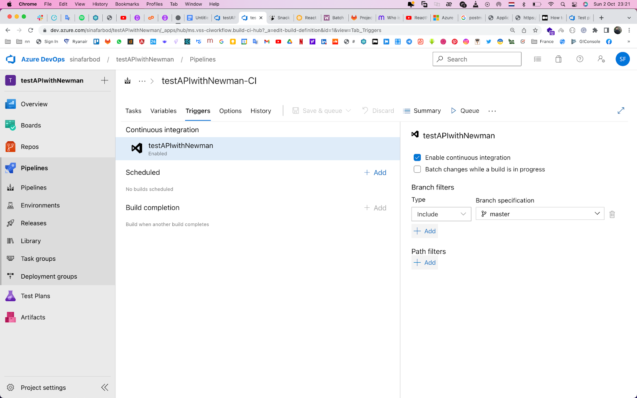This screenshot has width=637, height=398.
Task: Open the Wi-Fi menu bar icon
Action: pyautogui.click(x=551, y=4)
